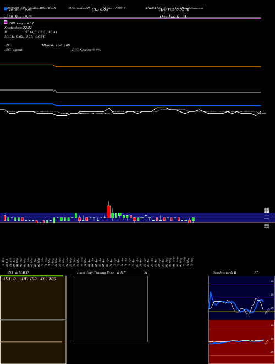Open the blue Stochastics chart panel

(x=241, y=298)
